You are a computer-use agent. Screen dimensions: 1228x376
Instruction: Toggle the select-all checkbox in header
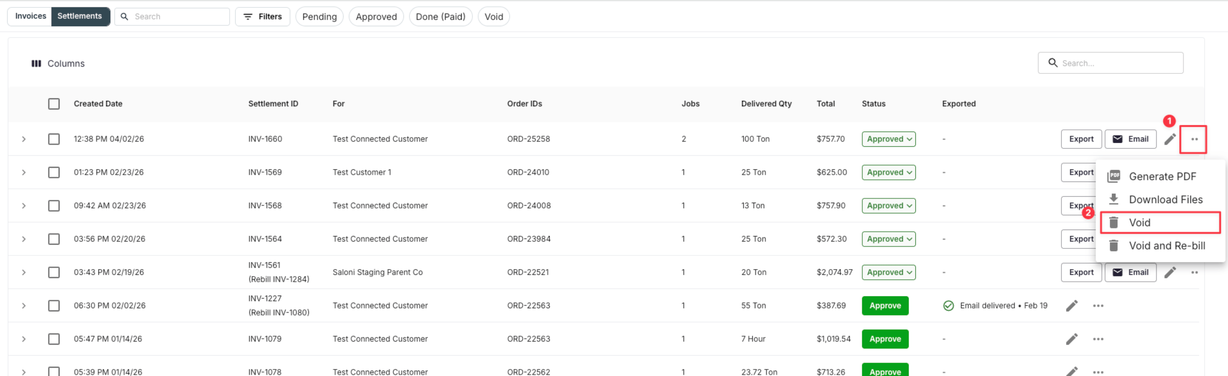tap(54, 104)
